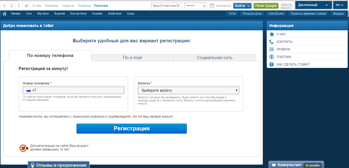Open the Отзывы и предложения feedback tab

(x=59, y=165)
